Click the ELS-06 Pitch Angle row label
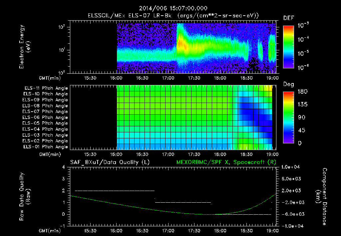The image size is (341, 236). pyautogui.click(x=45, y=118)
